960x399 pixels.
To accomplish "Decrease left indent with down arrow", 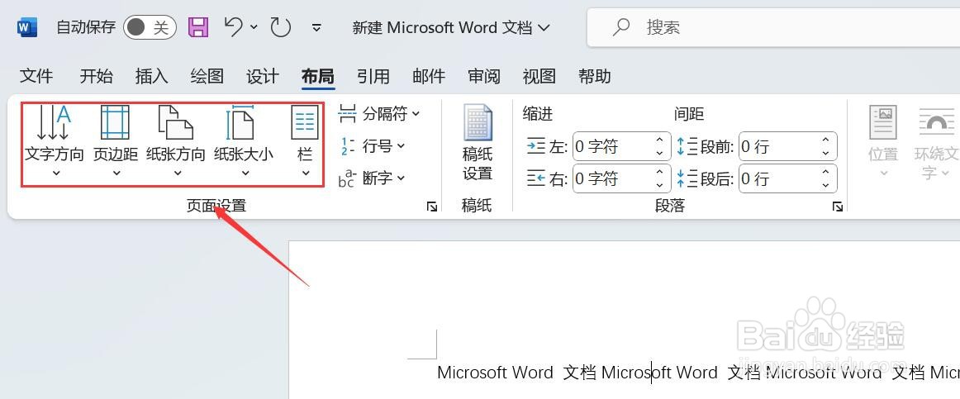I will coord(659,153).
